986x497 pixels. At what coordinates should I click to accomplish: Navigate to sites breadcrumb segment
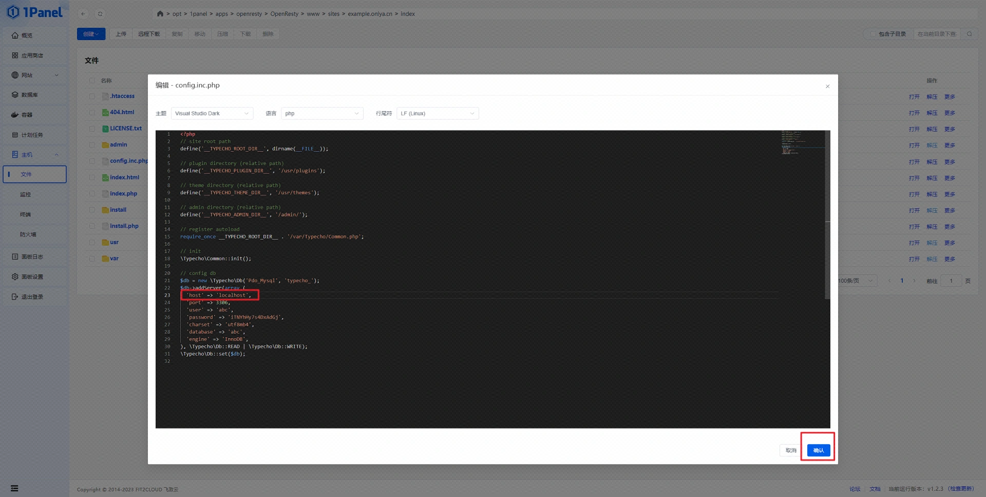pos(334,14)
